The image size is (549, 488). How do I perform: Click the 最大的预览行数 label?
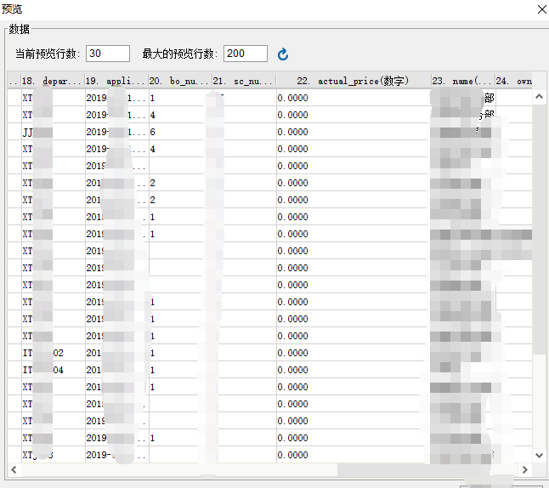pos(180,54)
